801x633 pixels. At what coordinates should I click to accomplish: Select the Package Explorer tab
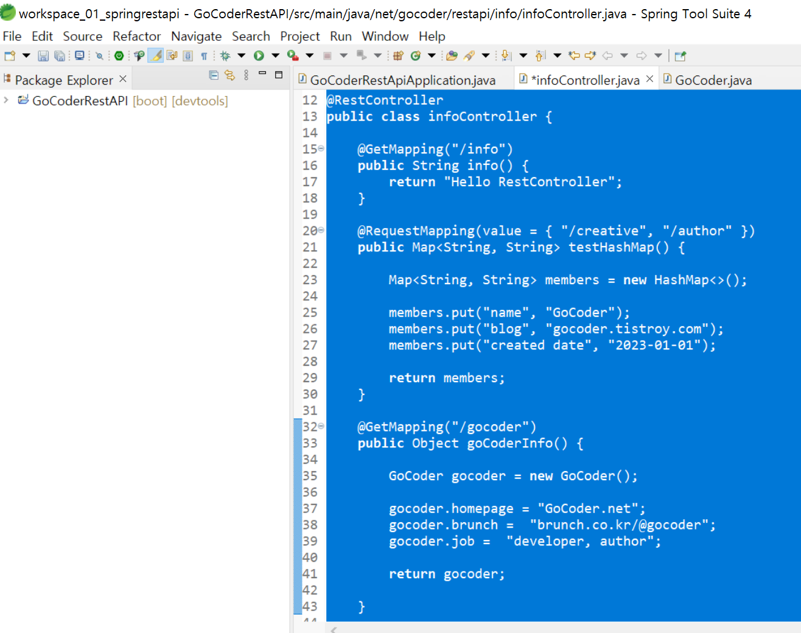[64, 80]
